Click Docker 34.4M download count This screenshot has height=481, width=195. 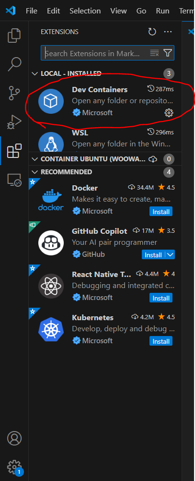(141, 187)
